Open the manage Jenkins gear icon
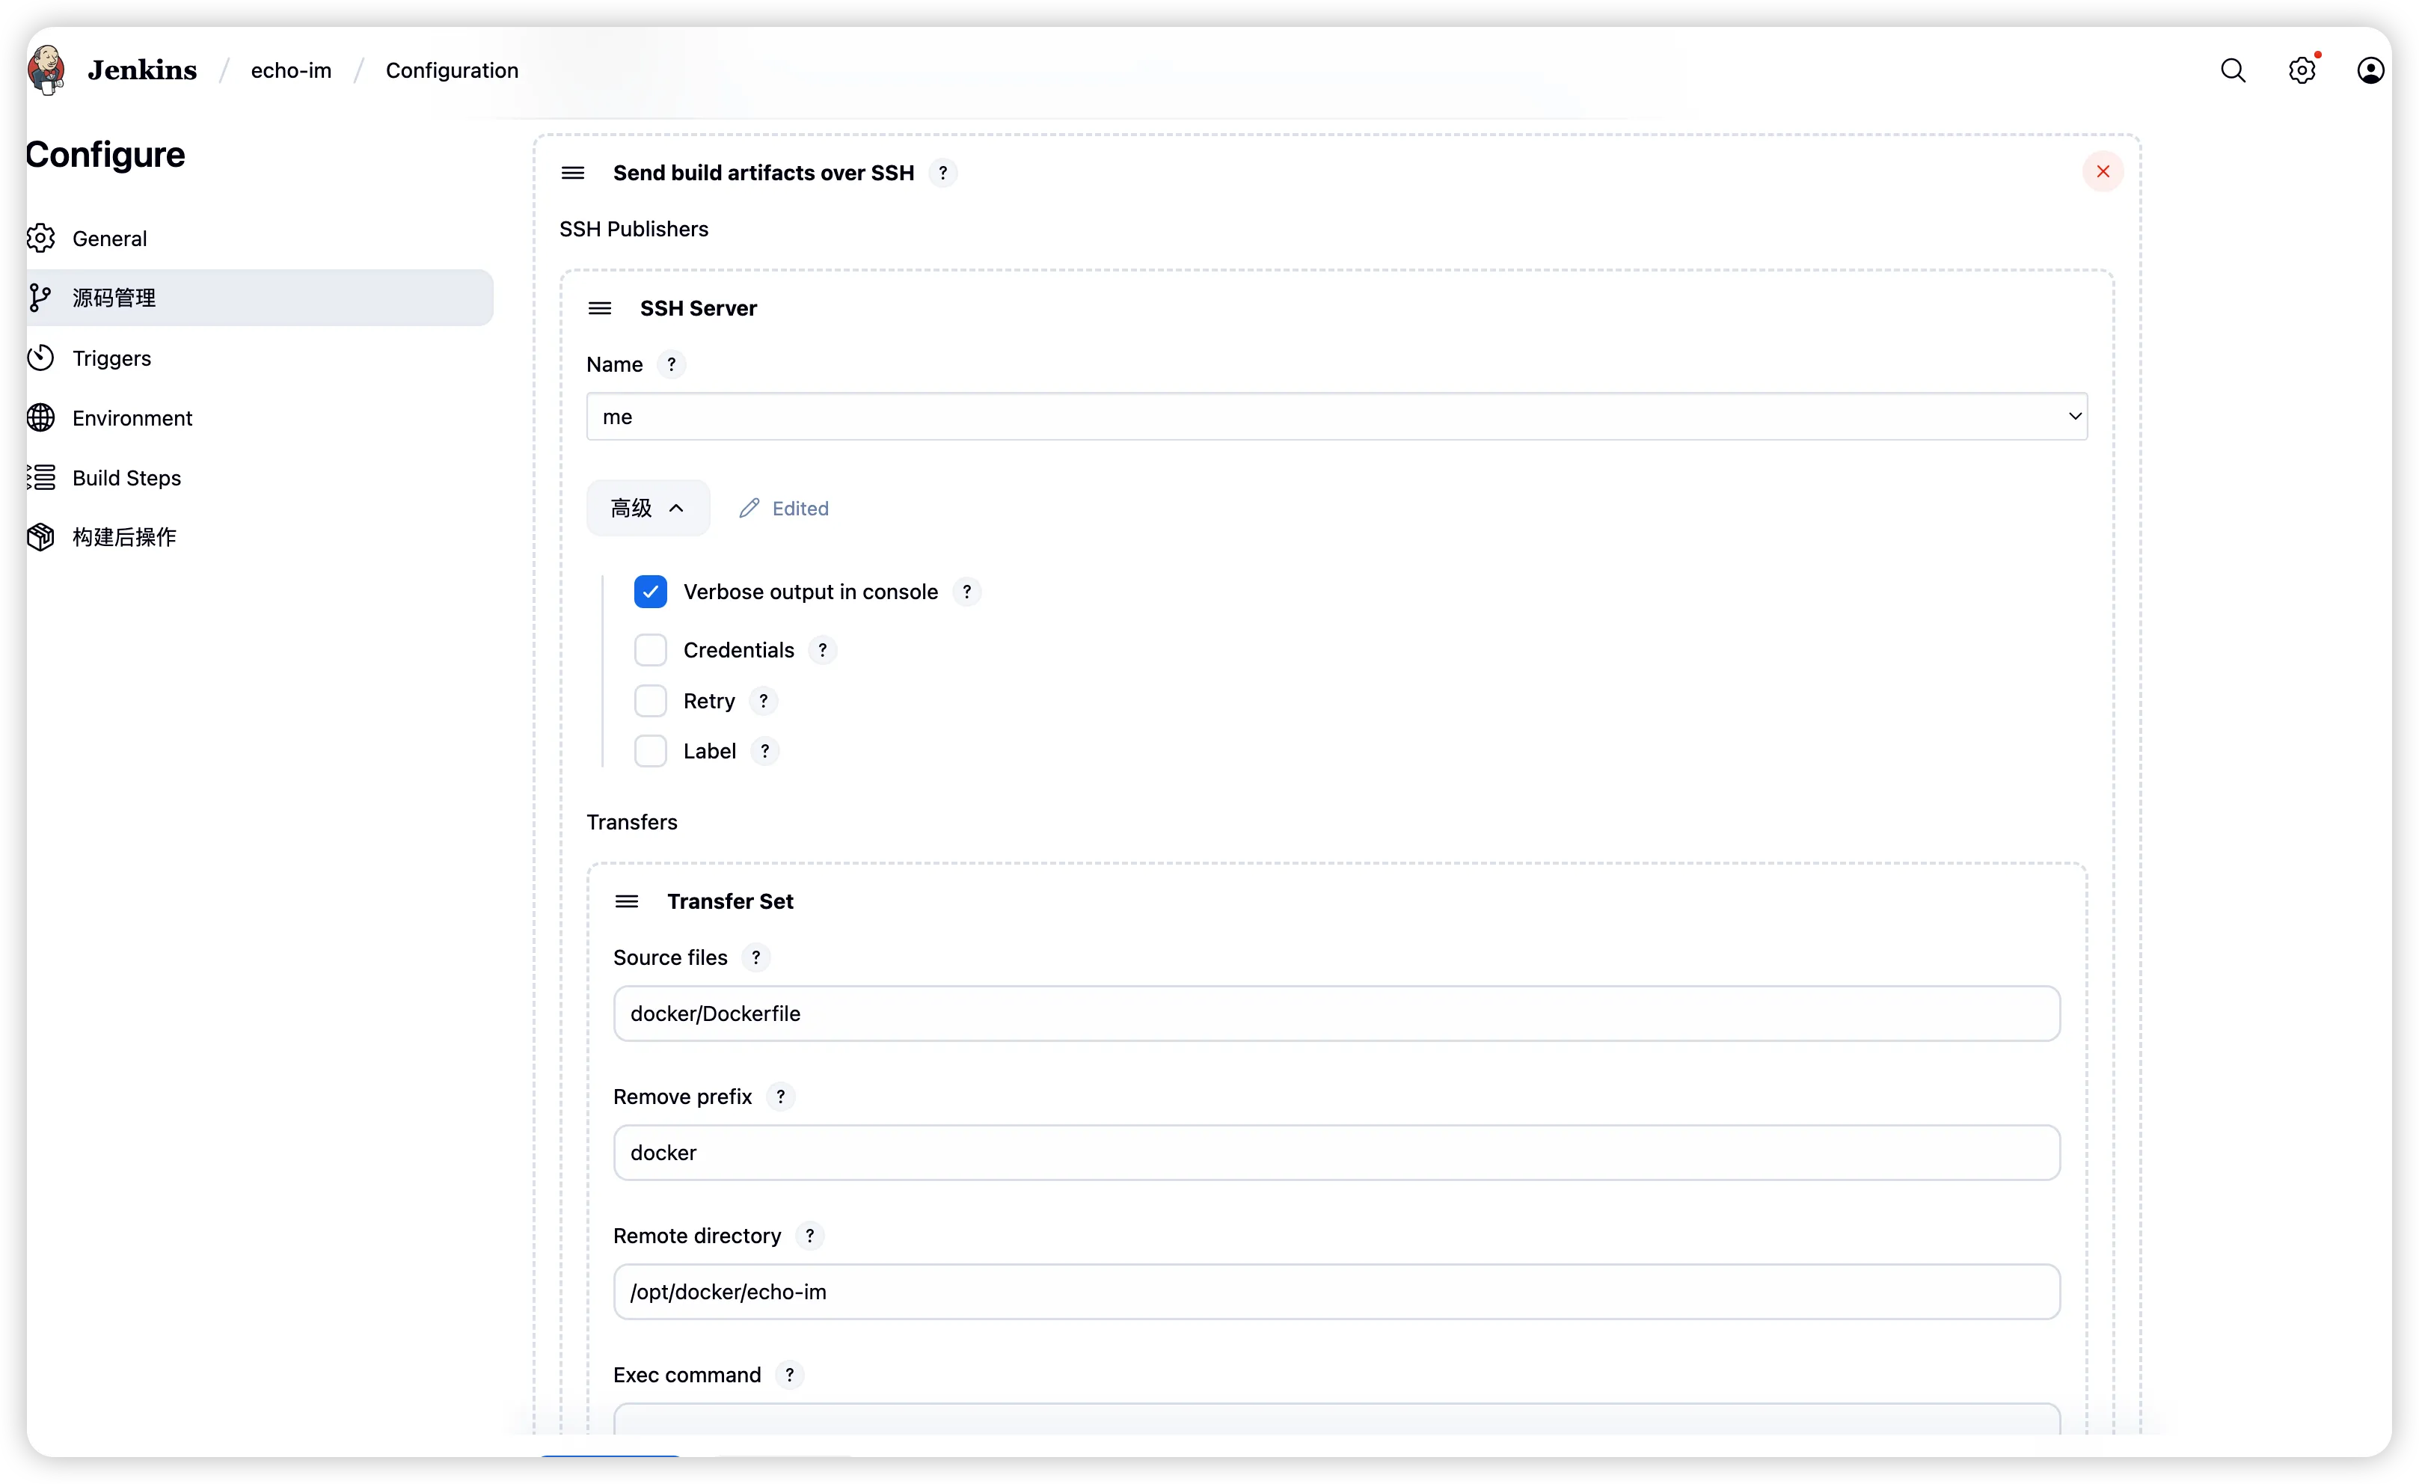This screenshot has height=1484, width=2419. (2301, 70)
